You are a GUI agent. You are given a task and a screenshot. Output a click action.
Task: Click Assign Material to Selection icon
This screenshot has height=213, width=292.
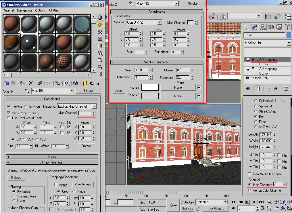[x=22, y=83]
